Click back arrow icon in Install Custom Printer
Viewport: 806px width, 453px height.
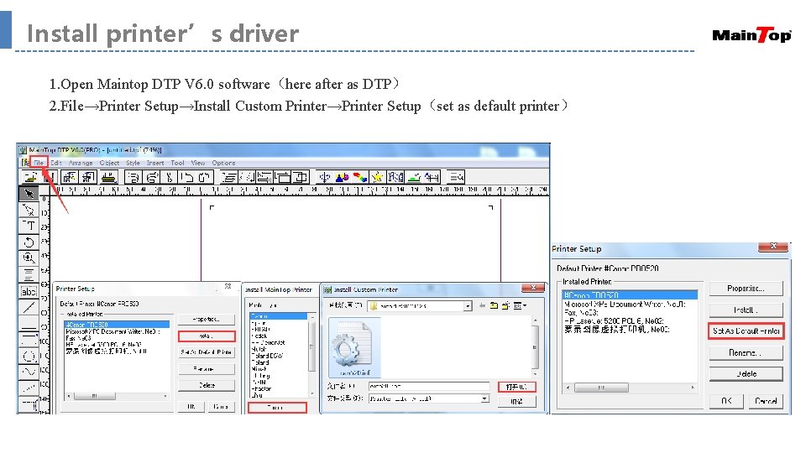482,306
